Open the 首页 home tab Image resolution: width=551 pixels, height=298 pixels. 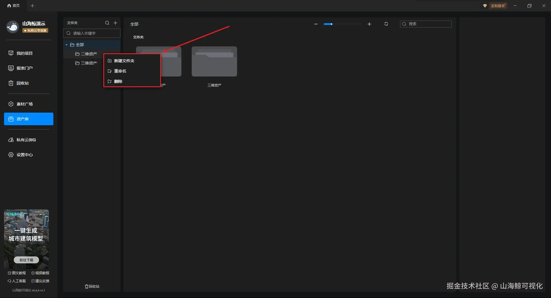point(13,6)
